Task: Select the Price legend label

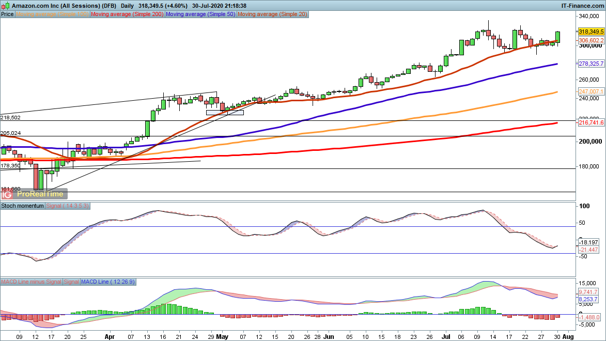Action: coord(7,14)
